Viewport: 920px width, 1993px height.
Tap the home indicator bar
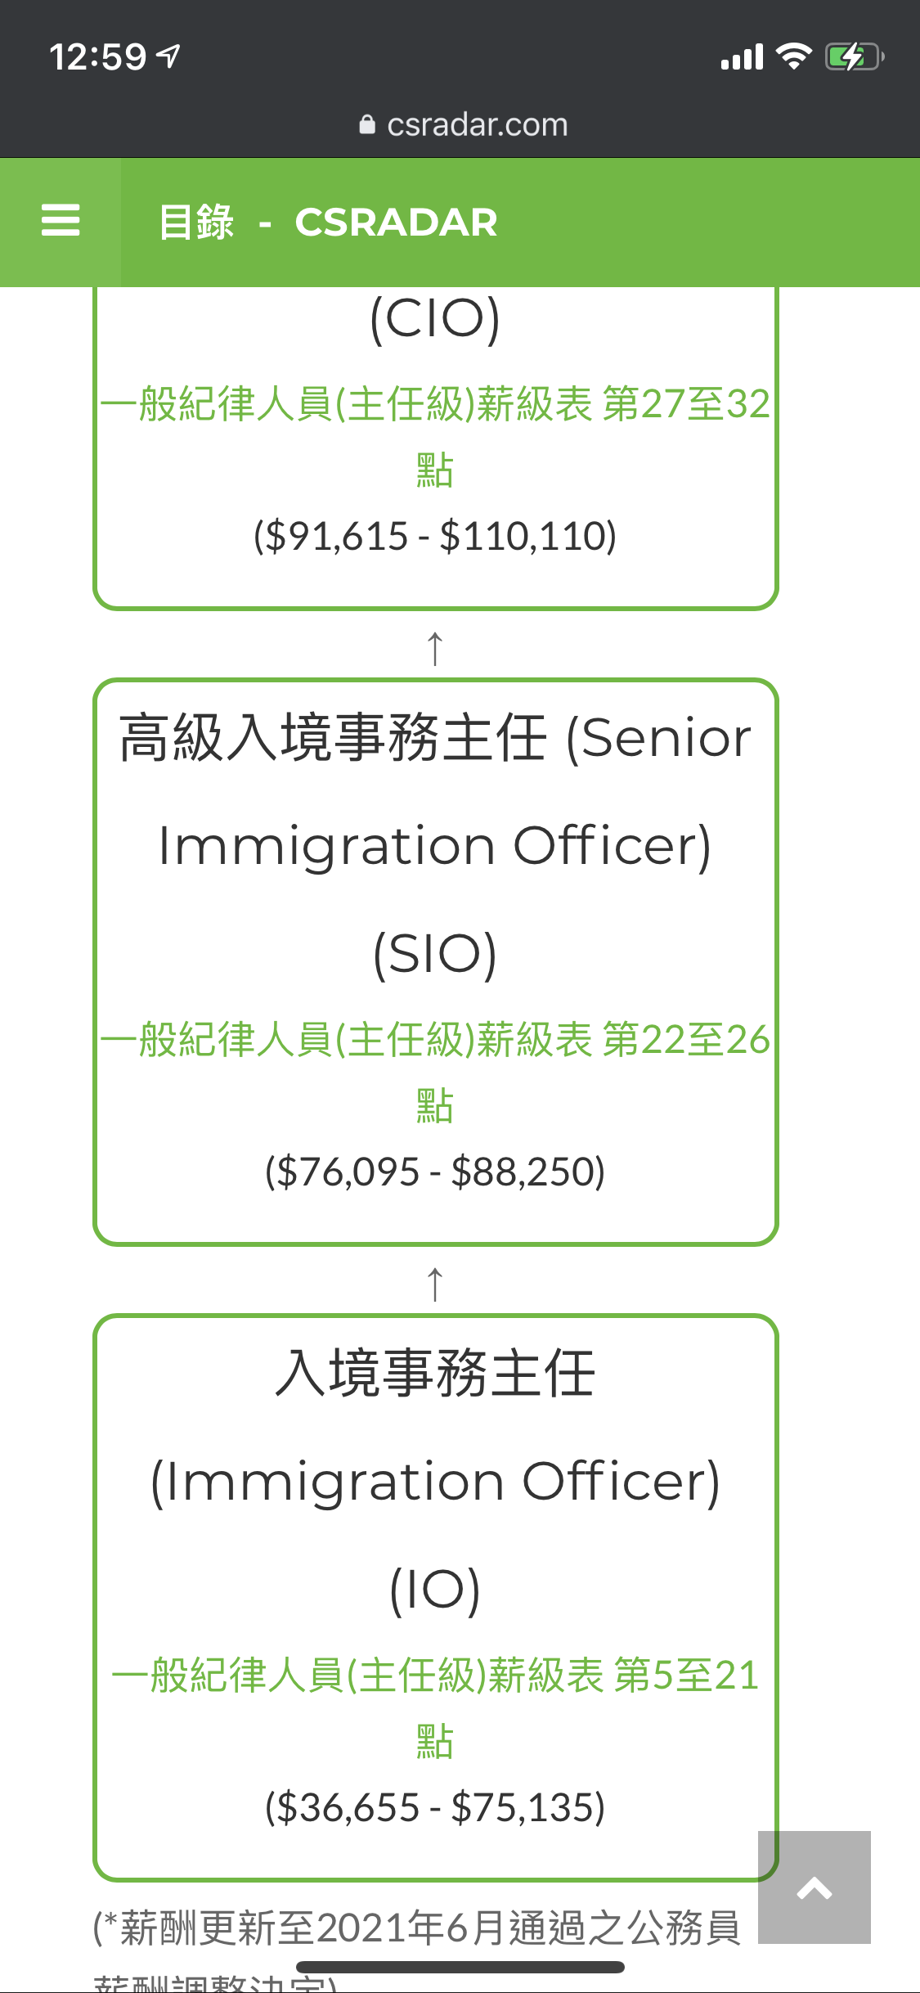pyautogui.click(x=460, y=1967)
